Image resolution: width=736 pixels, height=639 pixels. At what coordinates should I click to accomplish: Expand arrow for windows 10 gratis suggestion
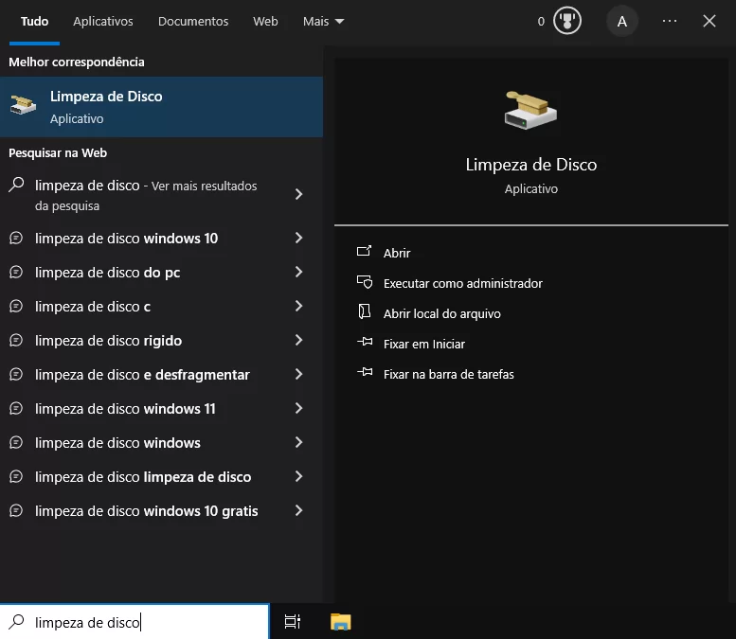(298, 510)
